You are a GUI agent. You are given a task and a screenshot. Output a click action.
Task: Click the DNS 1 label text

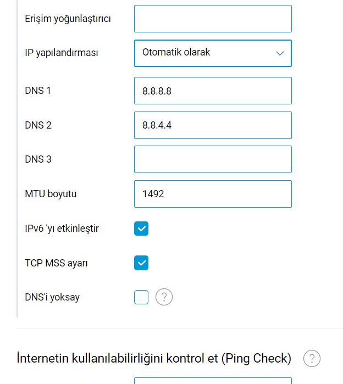[38, 91]
